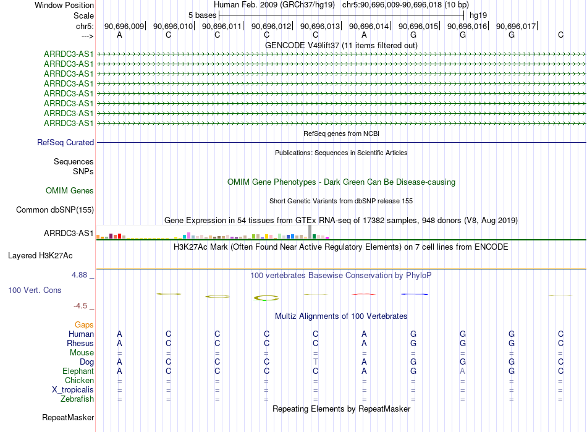The width and height of the screenshot is (587, 432).
Task: Click the Chicken alignment row label
Action: click(79, 381)
